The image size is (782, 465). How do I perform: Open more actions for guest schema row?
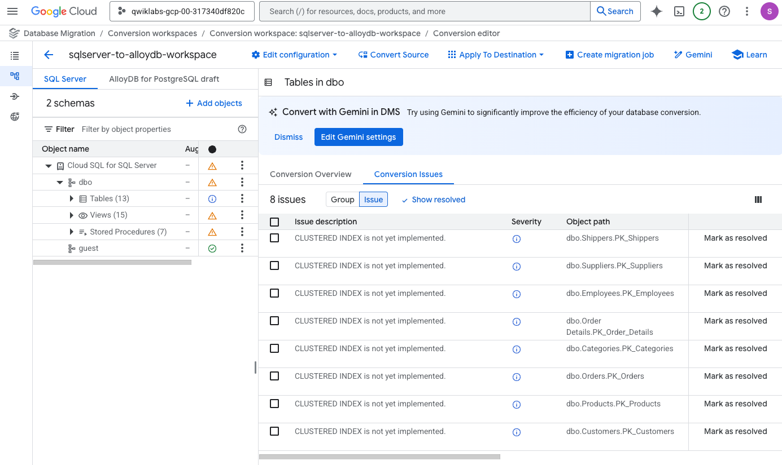coord(242,248)
